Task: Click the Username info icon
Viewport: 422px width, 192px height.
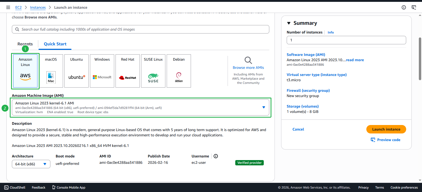Action: [x=216, y=156]
